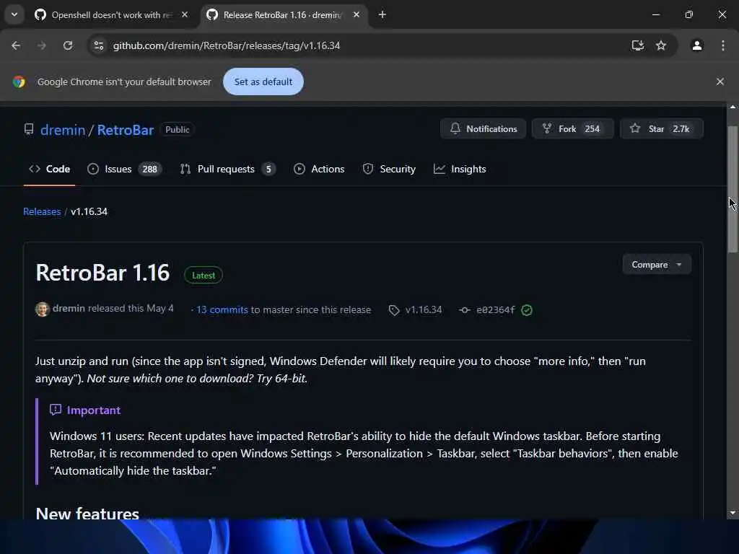Click the page scrollbar thumb
739x554 pixels.
tap(733, 190)
